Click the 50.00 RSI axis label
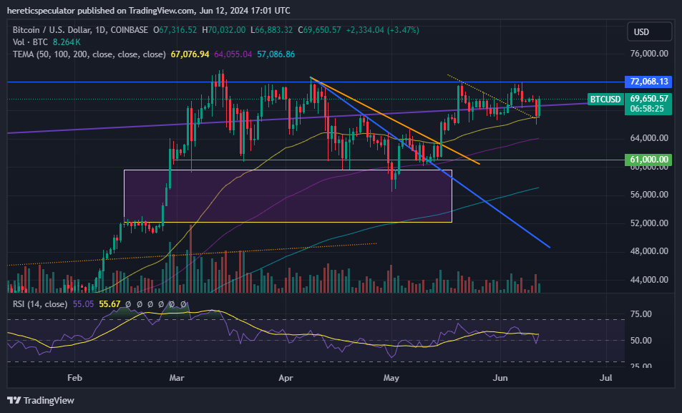This screenshot has height=413, width=682. click(x=641, y=340)
